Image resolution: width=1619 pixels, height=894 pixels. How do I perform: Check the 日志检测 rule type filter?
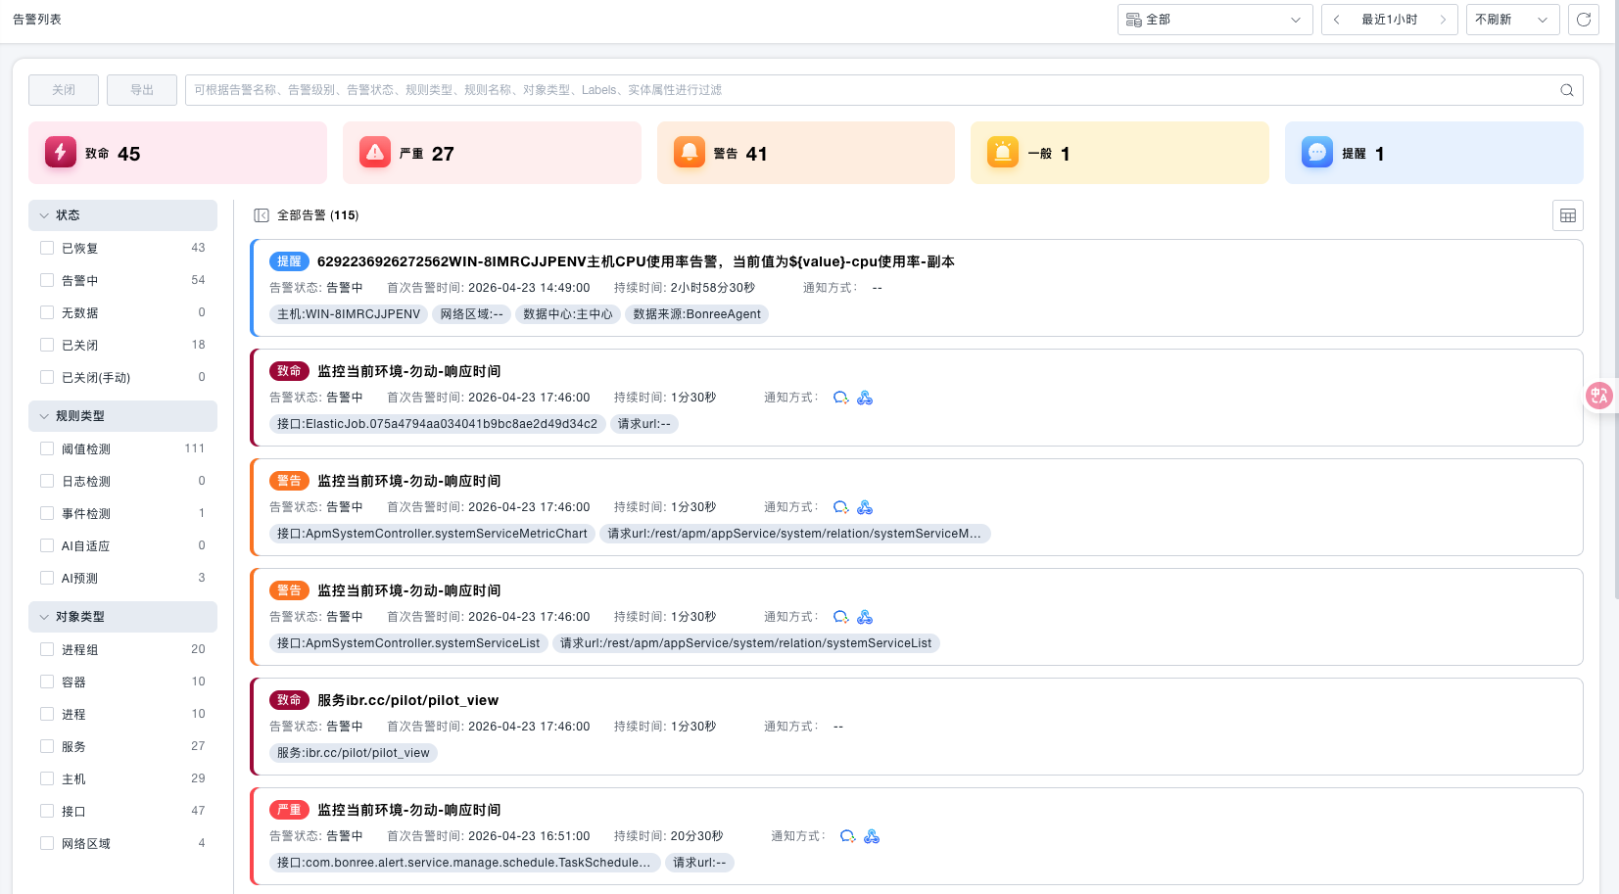point(47,481)
